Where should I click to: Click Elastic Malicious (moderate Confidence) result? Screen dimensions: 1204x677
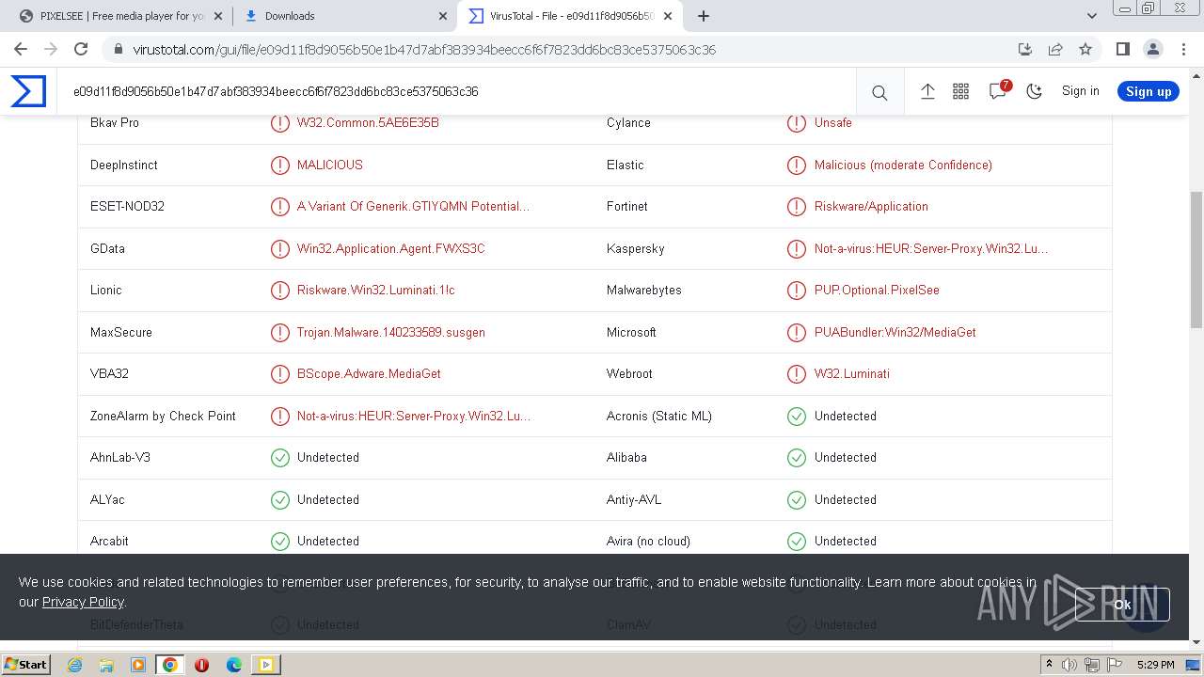(x=903, y=165)
